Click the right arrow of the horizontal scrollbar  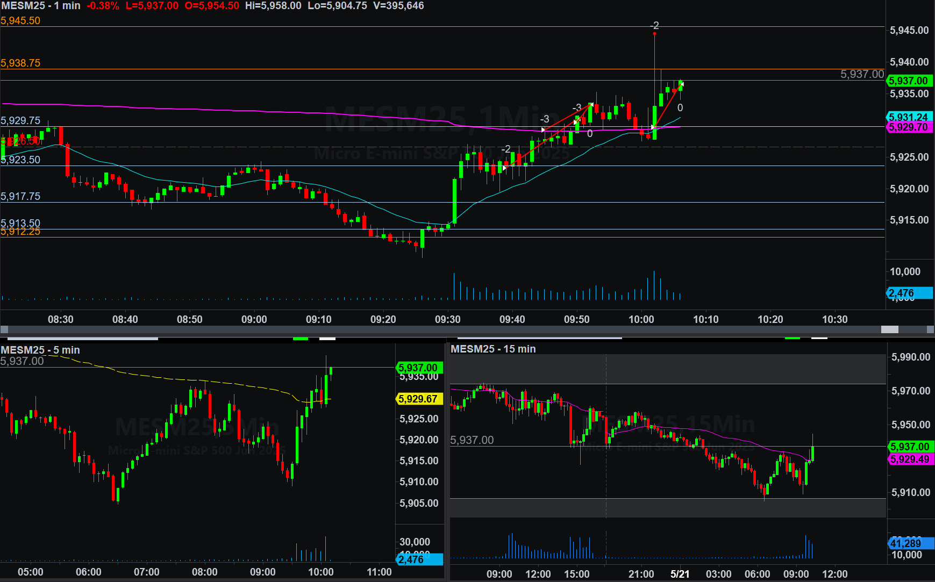click(930, 329)
